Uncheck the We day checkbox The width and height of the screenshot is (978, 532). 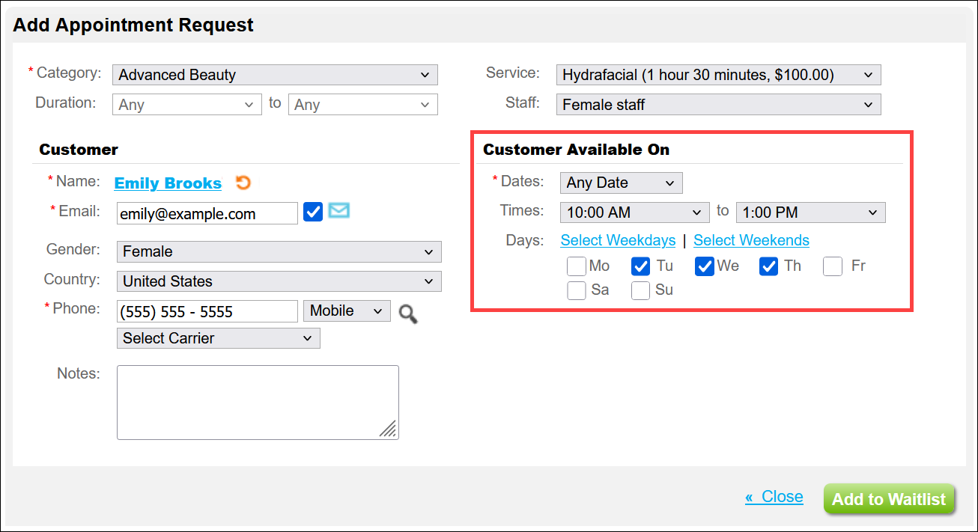(x=704, y=266)
